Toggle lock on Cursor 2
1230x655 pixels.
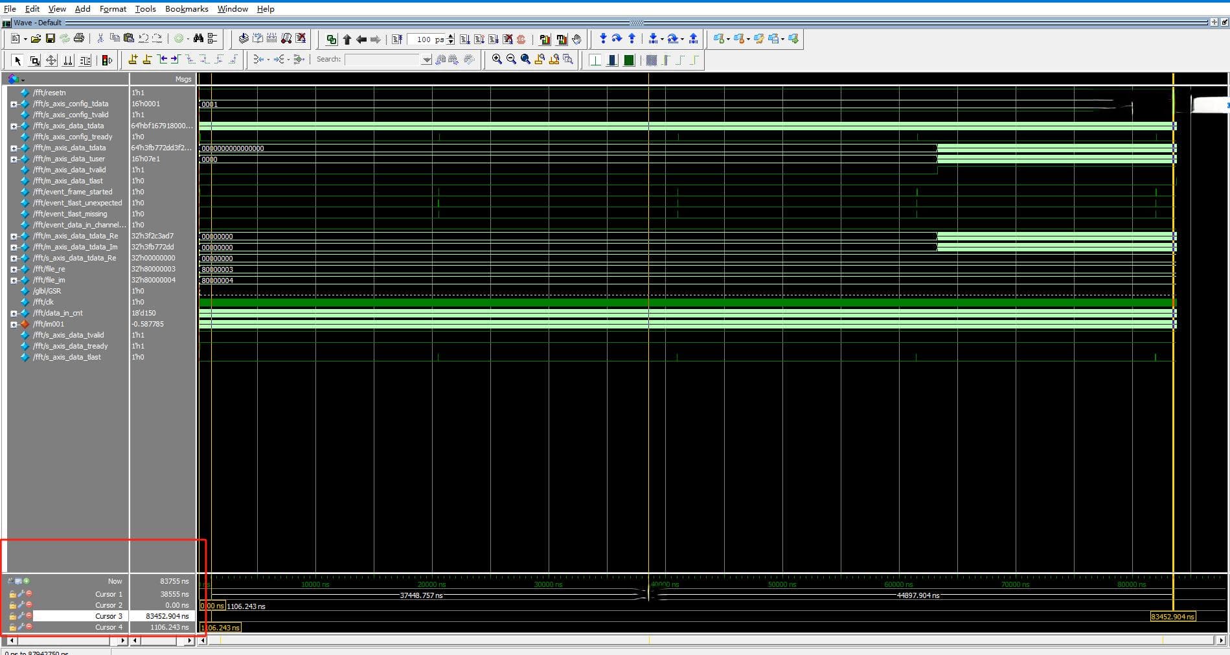point(12,605)
